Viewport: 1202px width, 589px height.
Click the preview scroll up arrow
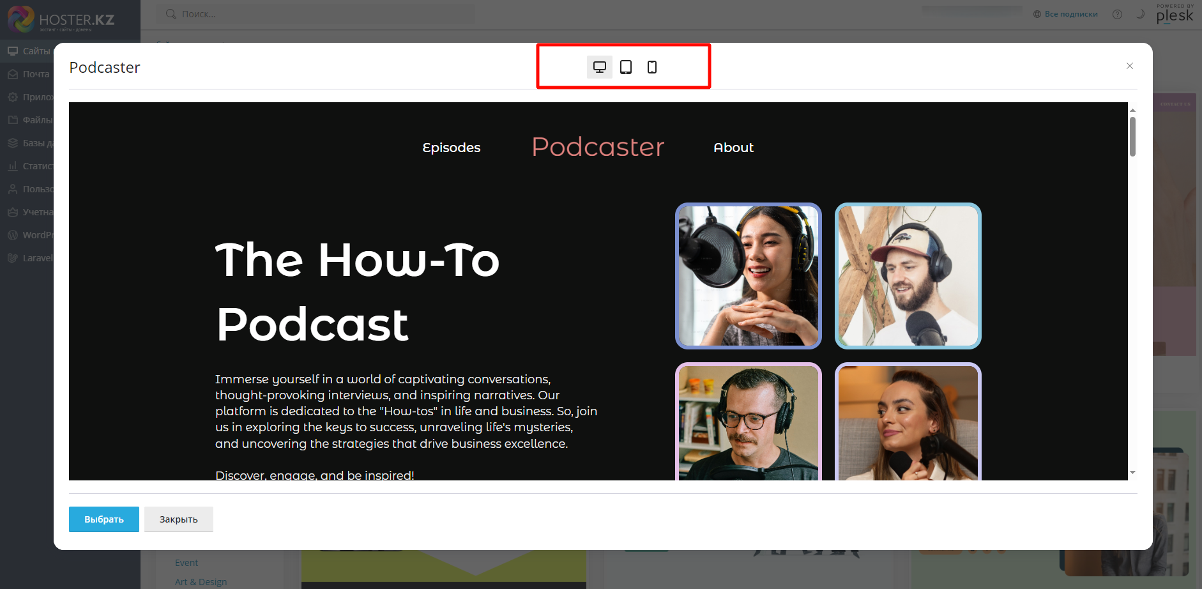pyautogui.click(x=1132, y=110)
